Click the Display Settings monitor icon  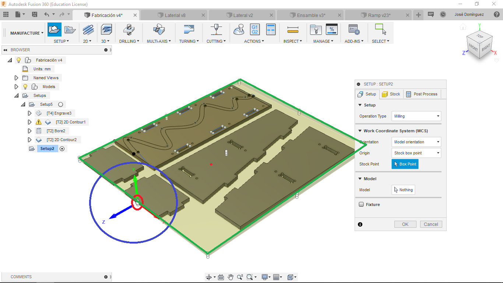(264, 277)
